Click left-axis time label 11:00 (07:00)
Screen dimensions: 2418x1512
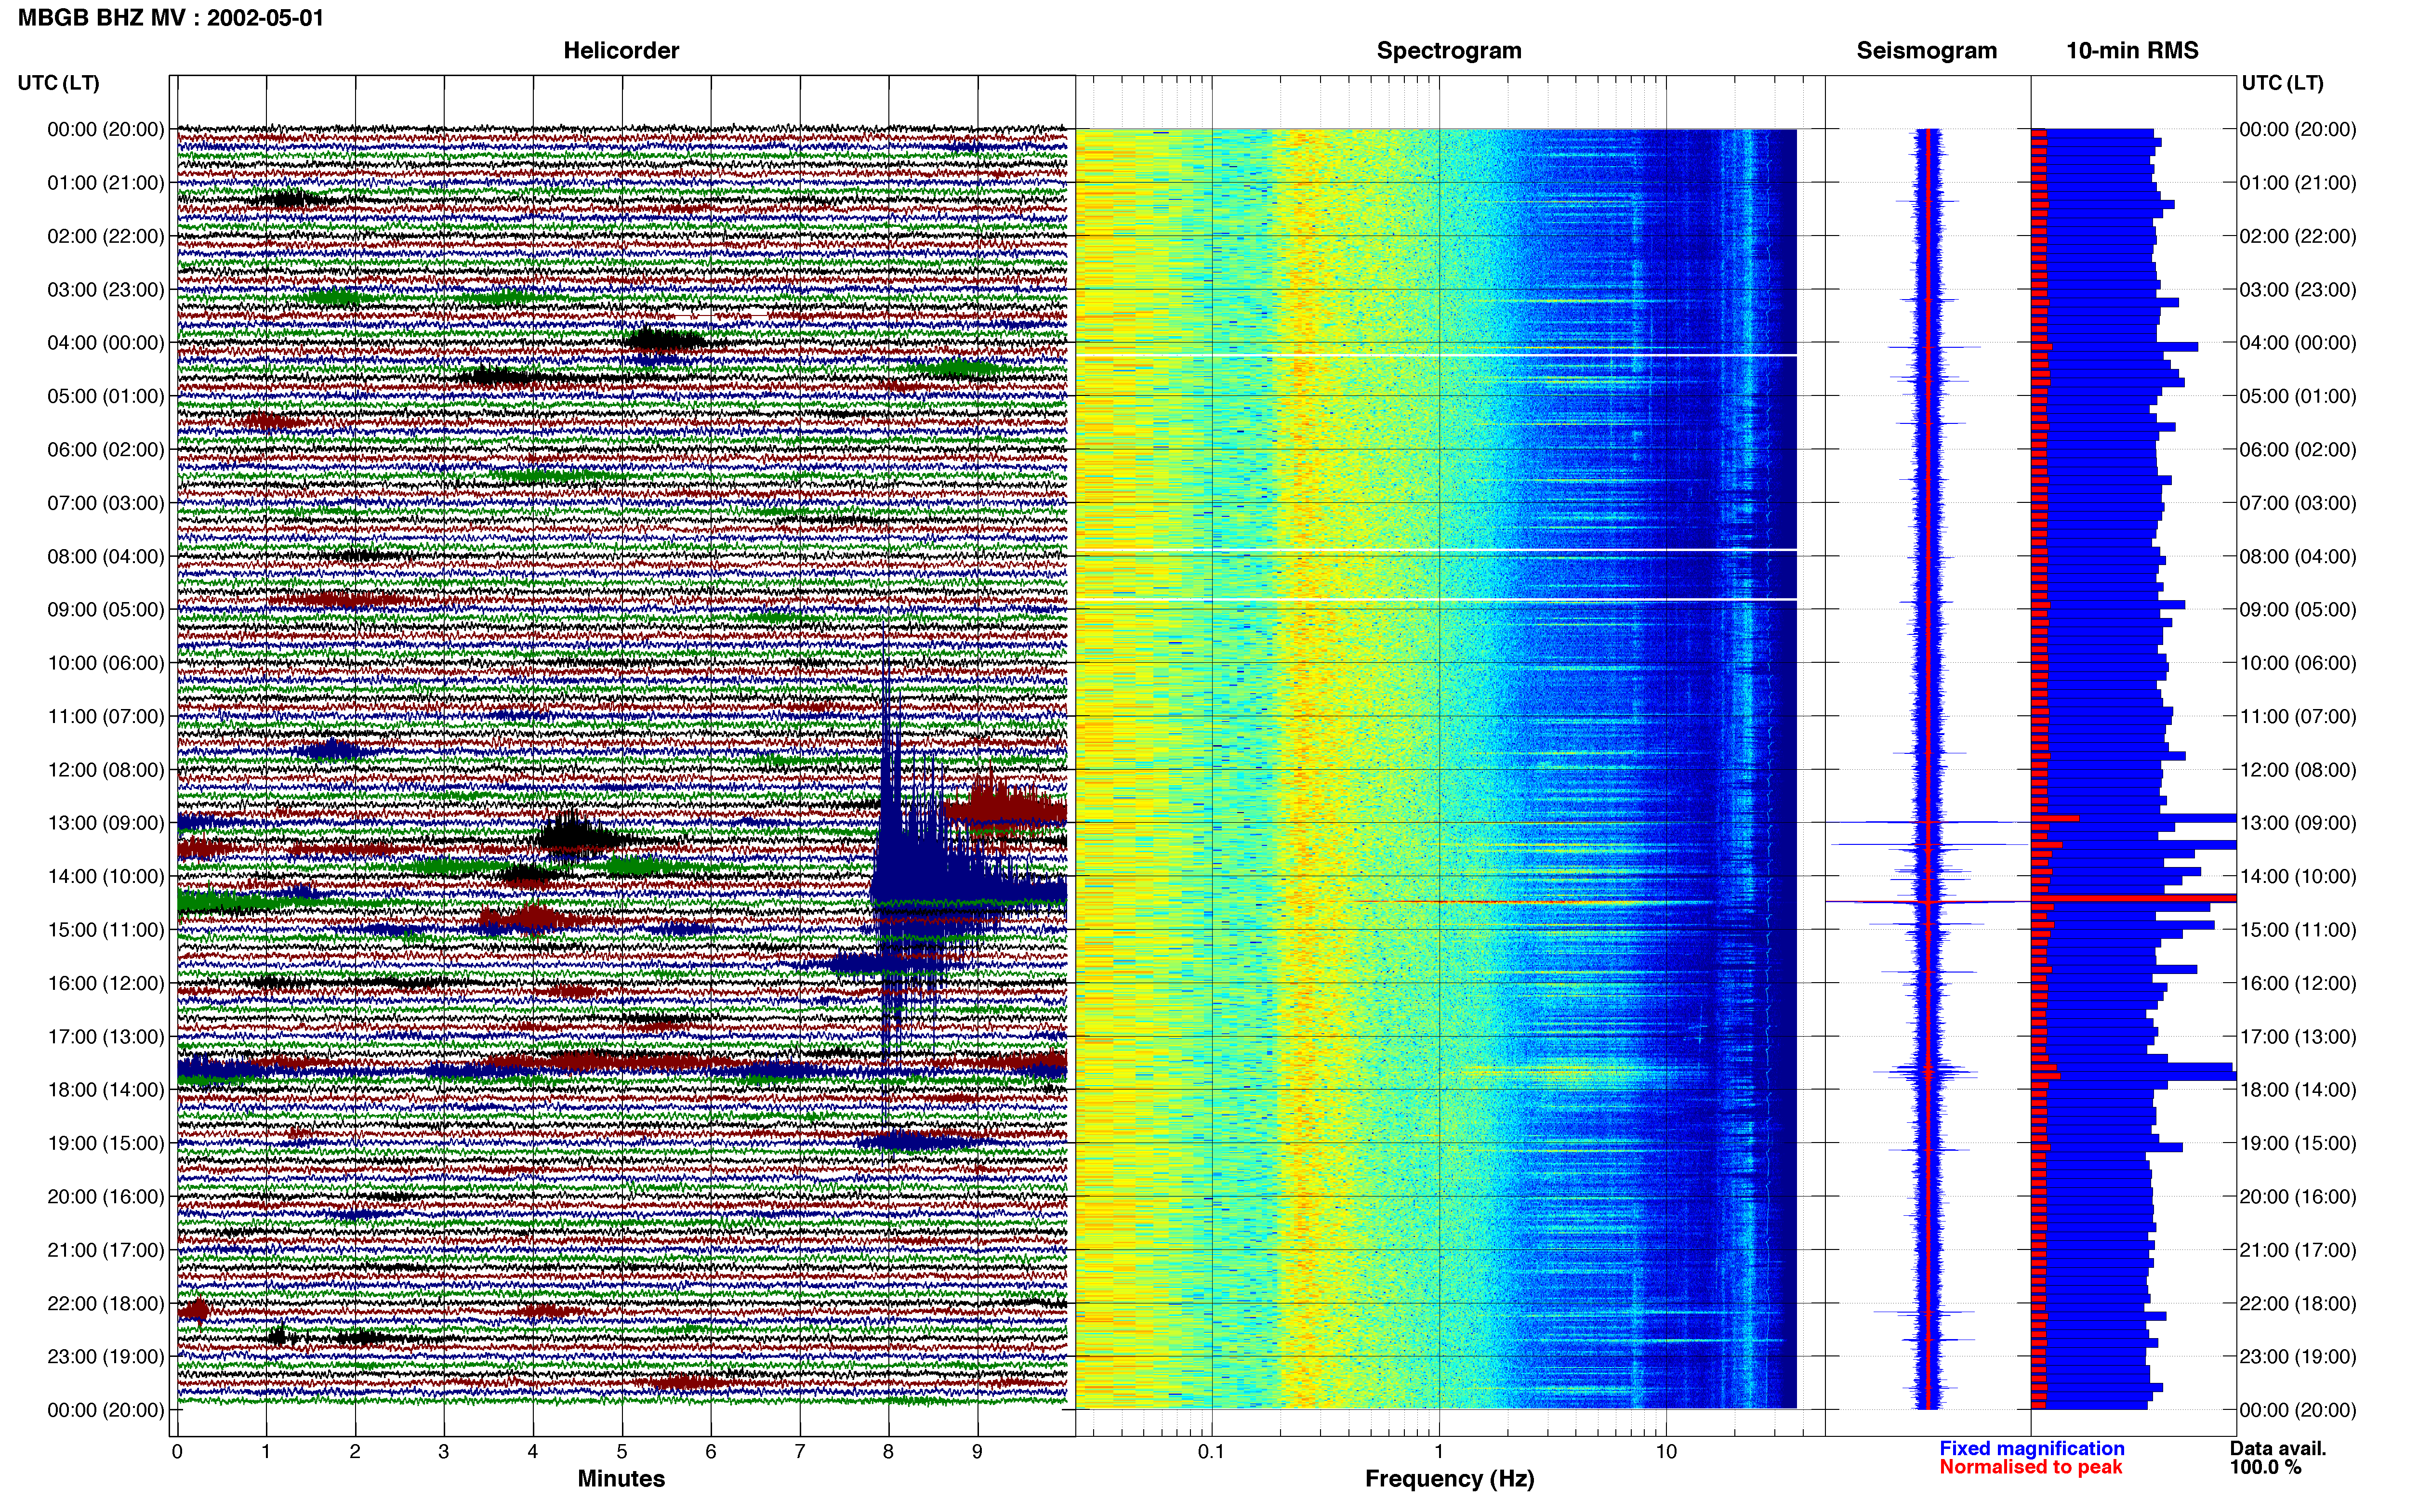point(106,716)
